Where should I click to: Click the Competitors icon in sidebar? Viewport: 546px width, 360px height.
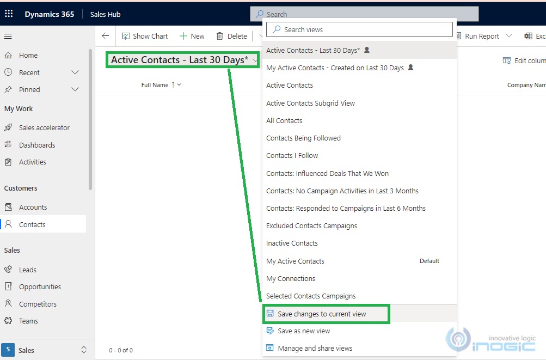(8, 303)
